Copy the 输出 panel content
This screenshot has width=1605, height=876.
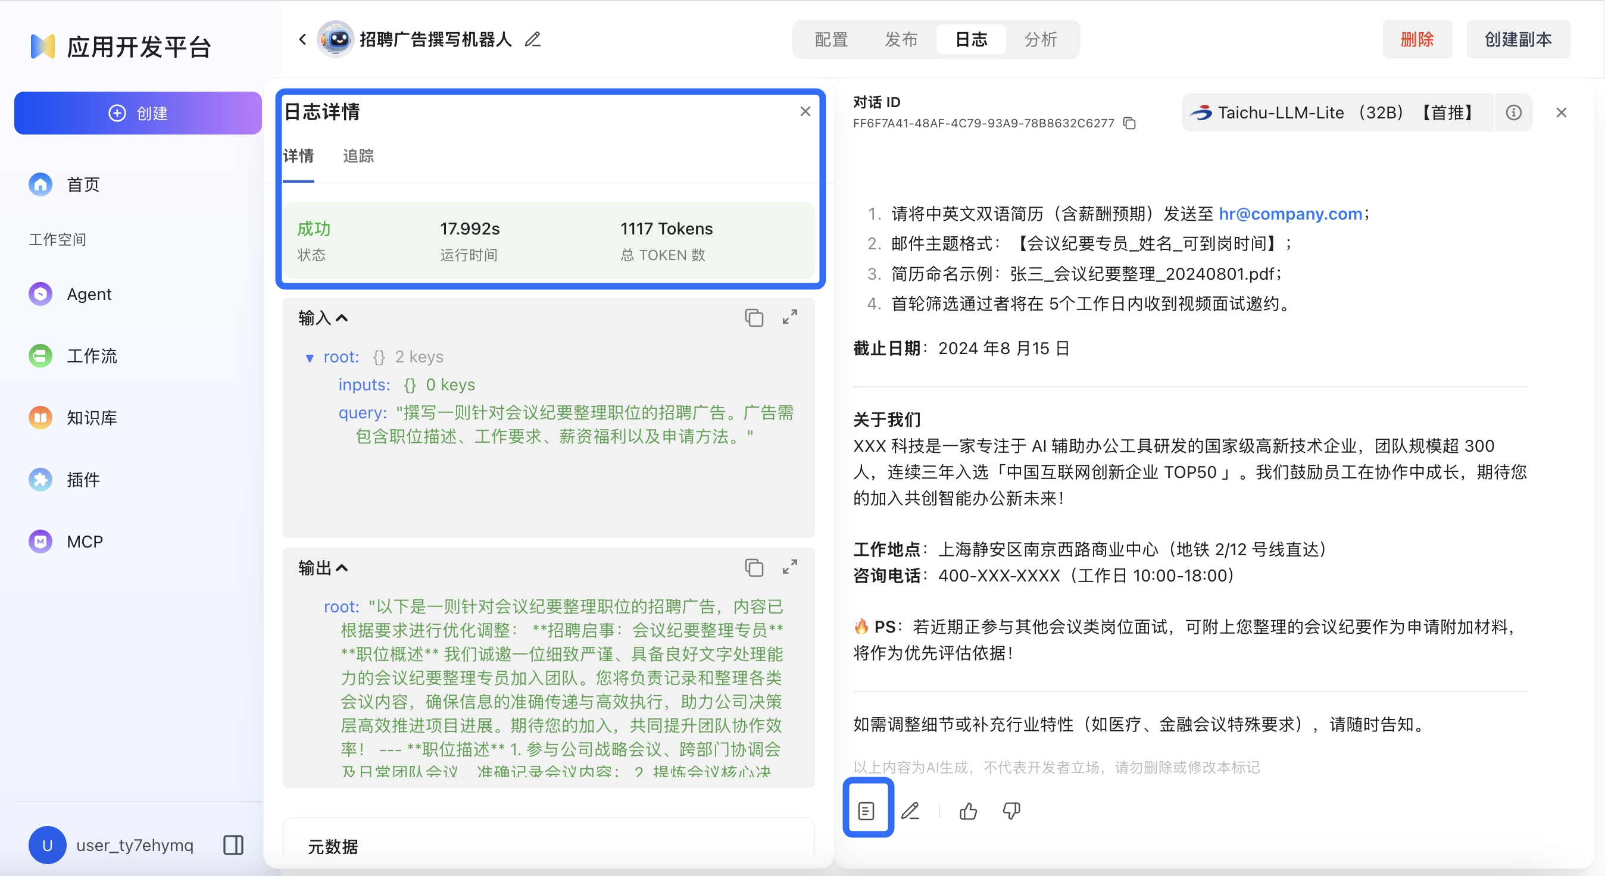pyautogui.click(x=753, y=568)
